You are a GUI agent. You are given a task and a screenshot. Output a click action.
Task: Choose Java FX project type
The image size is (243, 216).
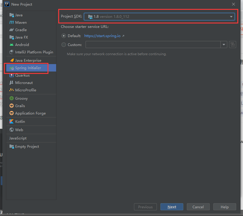coord(31,37)
